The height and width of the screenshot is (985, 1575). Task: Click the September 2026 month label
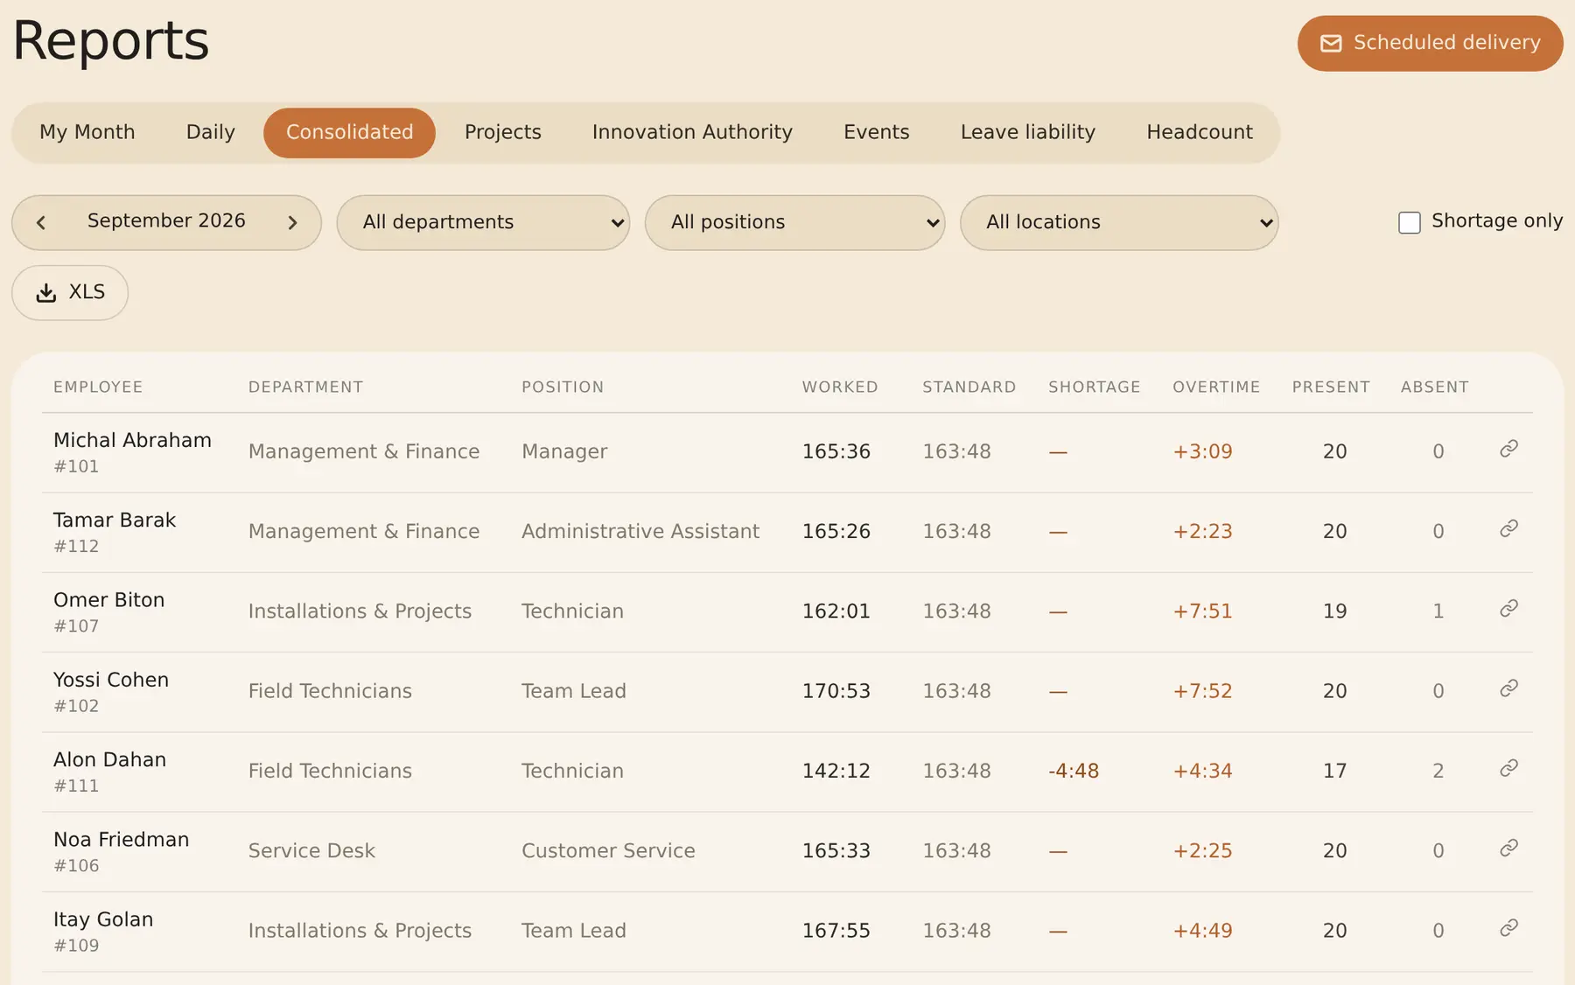(x=166, y=220)
